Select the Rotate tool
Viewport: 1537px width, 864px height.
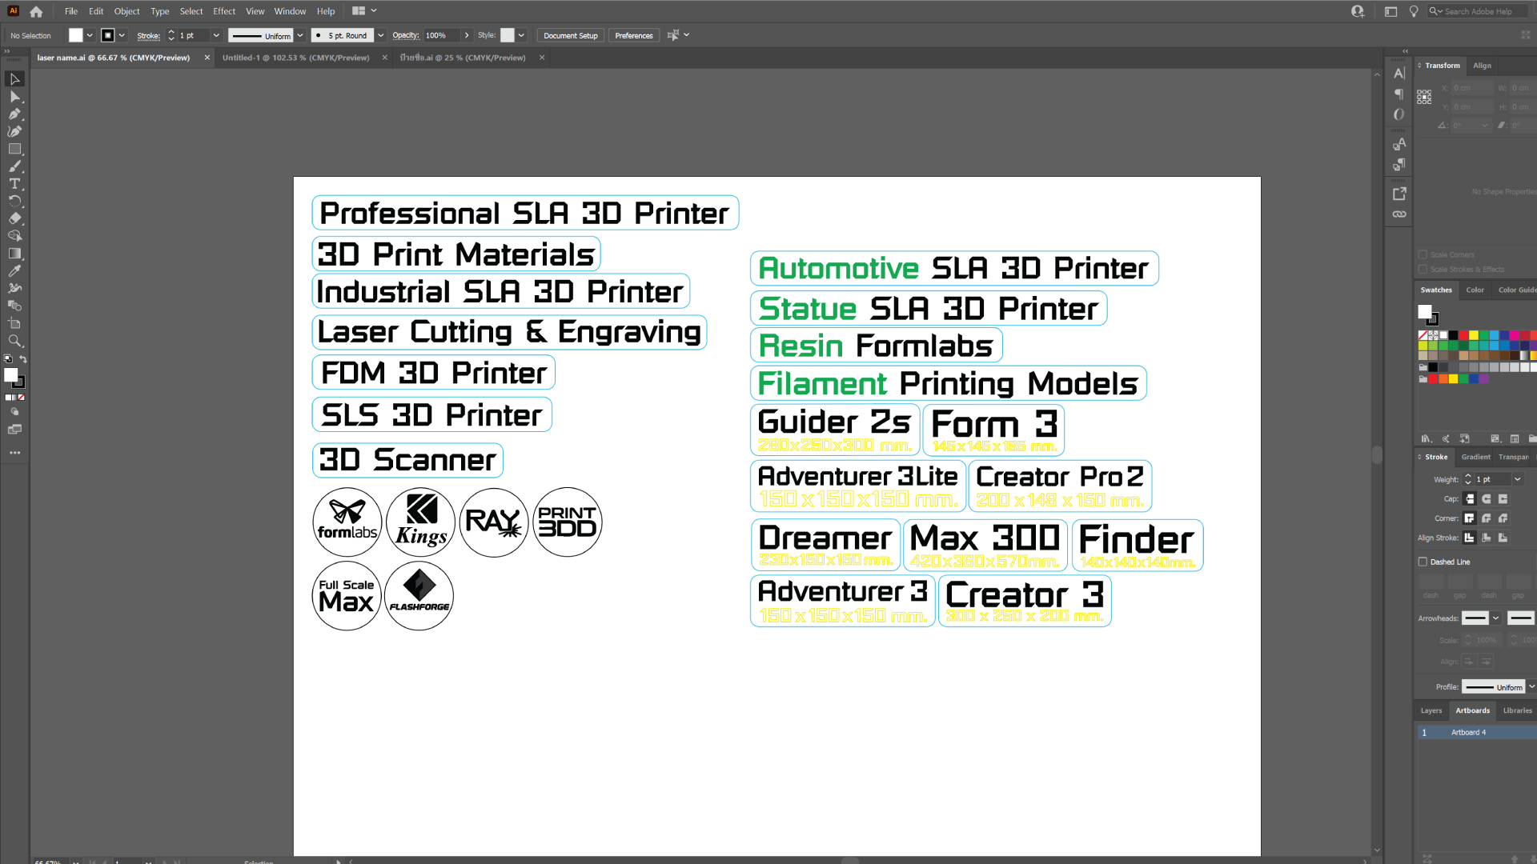[14, 201]
